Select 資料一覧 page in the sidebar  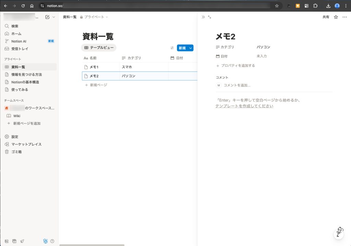29,67
